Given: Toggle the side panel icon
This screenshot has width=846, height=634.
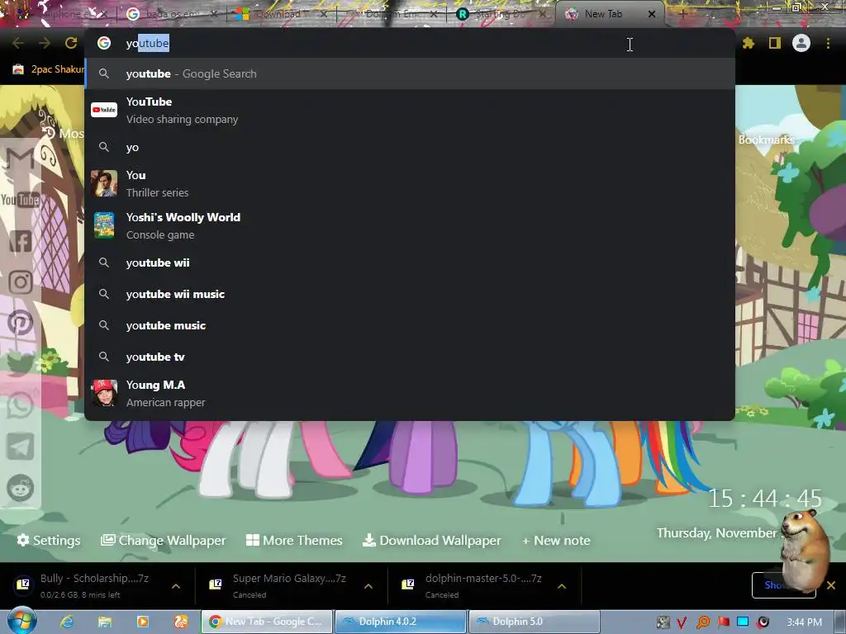Looking at the screenshot, I should click(x=774, y=43).
